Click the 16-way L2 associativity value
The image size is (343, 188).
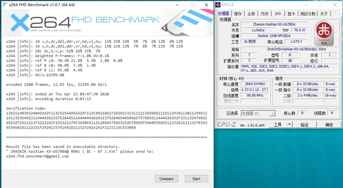pos(331,95)
